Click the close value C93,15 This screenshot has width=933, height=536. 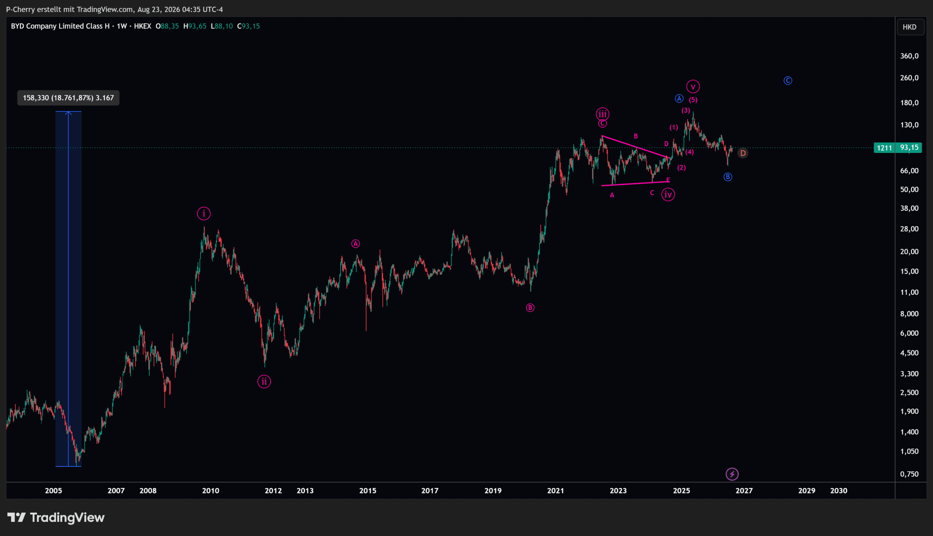click(x=249, y=26)
